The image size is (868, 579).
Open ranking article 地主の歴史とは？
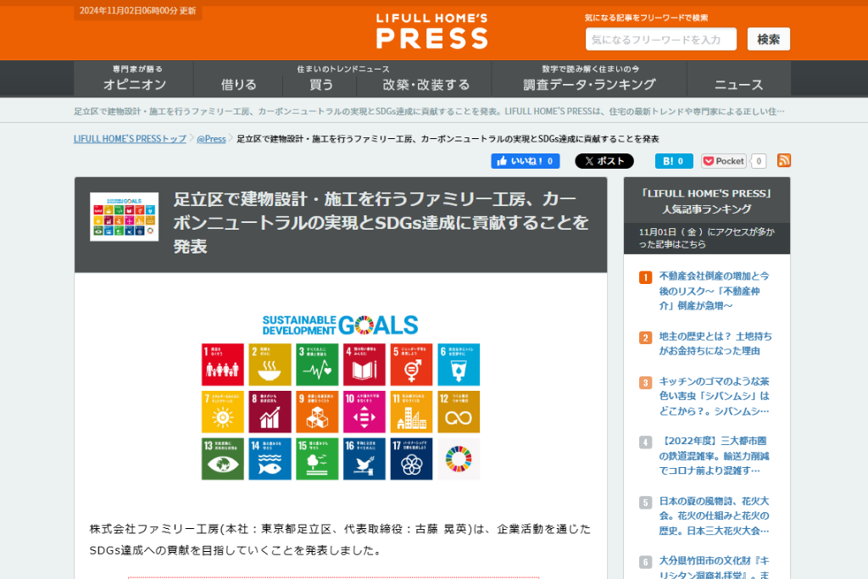(715, 343)
